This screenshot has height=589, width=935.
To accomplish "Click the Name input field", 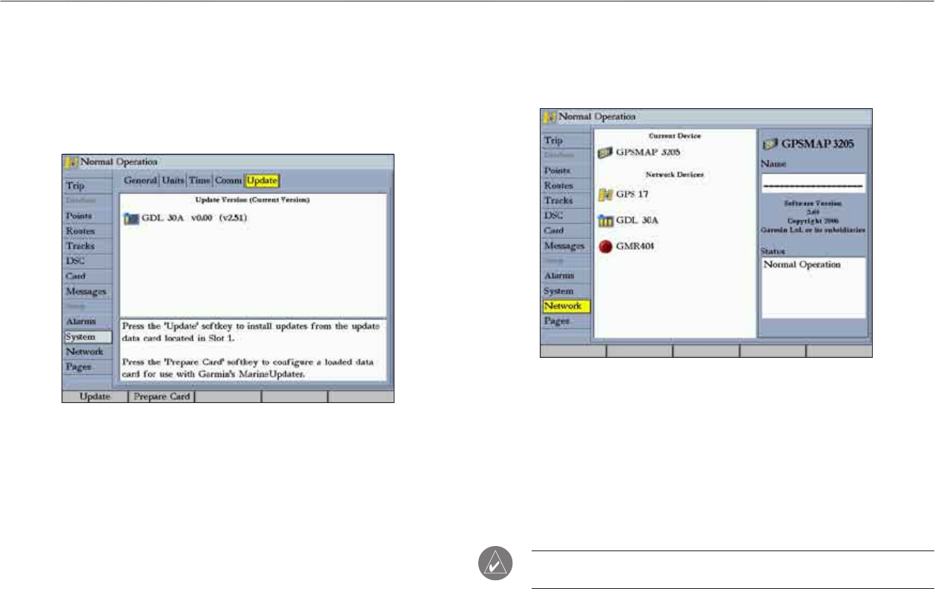I will click(813, 183).
